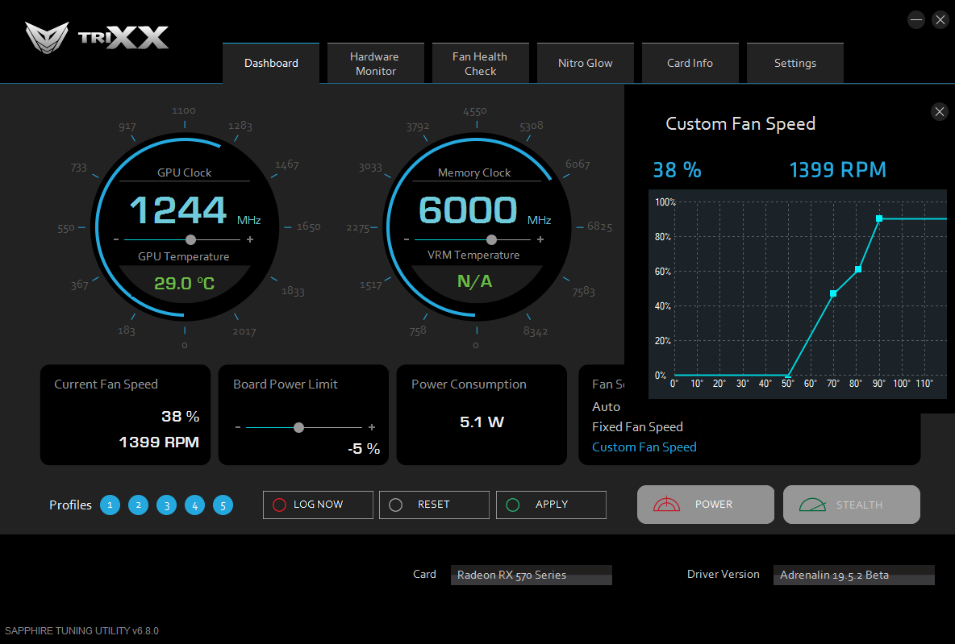
Task: Click the 38 % value under Current Fan Speed
Action: coord(181,417)
